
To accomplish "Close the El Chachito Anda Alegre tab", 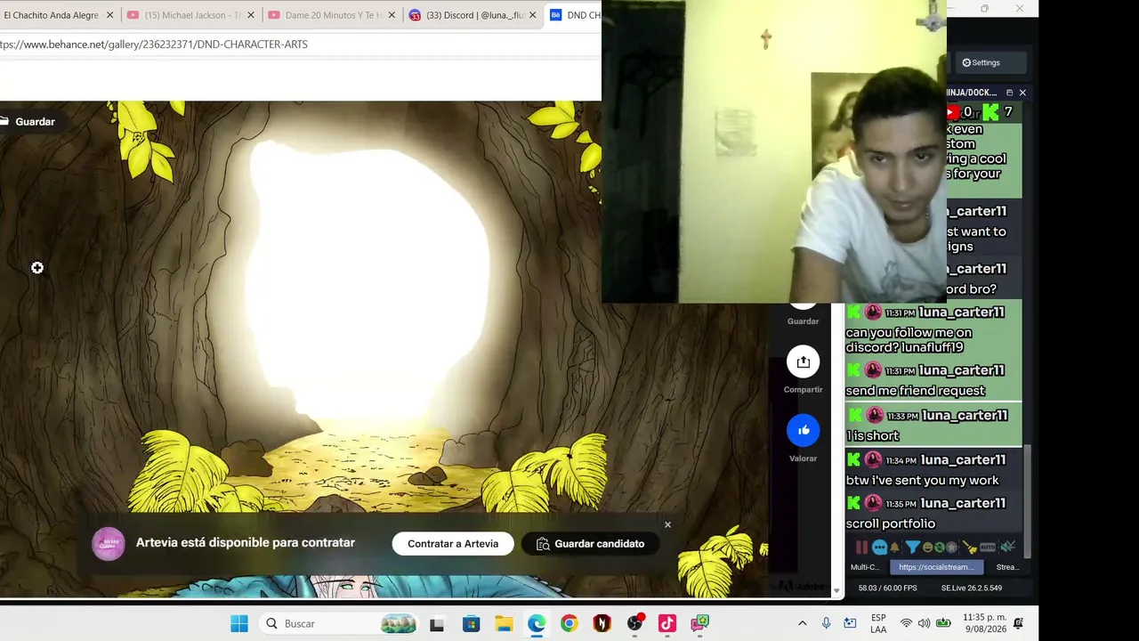I will click(110, 15).
